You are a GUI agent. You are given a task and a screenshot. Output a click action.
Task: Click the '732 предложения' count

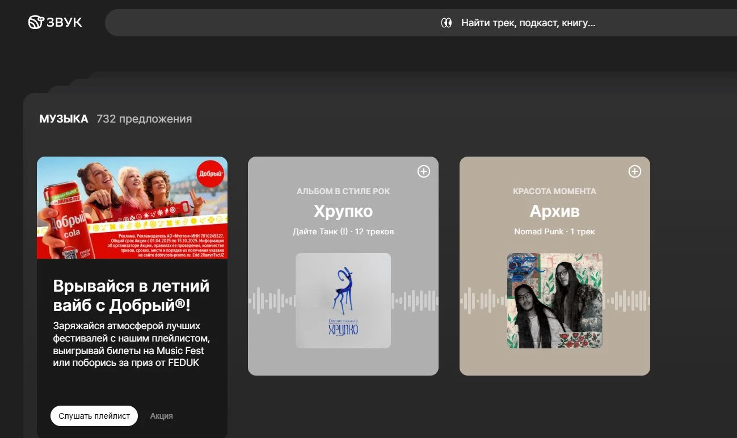pos(144,119)
